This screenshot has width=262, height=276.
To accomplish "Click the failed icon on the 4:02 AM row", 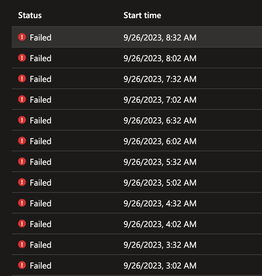I will pyautogui.click(x=22, y=224).
